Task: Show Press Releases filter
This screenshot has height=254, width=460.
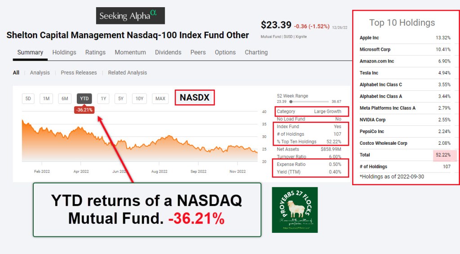Action: point(79,72)
